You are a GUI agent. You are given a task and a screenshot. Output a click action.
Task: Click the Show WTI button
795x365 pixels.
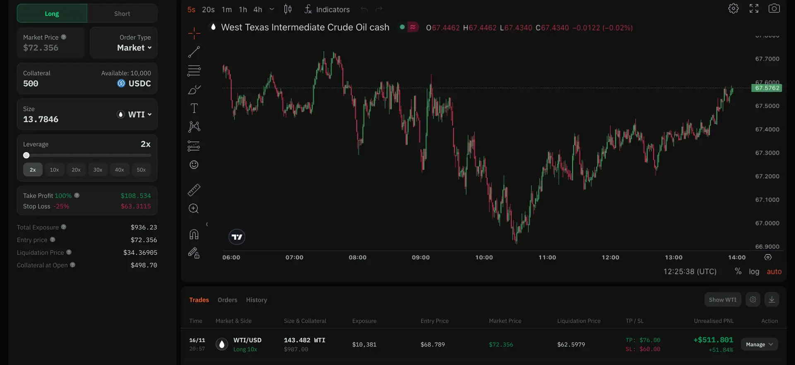click(722, 300)
